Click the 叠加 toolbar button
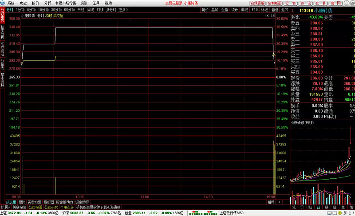Screen dimensions: 355x216 215,10
